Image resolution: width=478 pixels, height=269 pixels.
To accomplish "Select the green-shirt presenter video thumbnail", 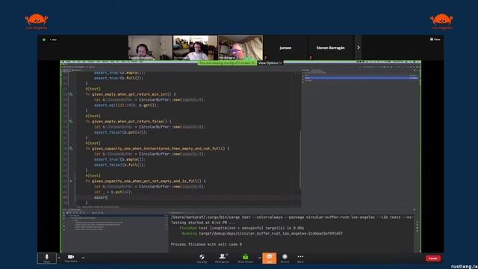I will tap(240, 48).
